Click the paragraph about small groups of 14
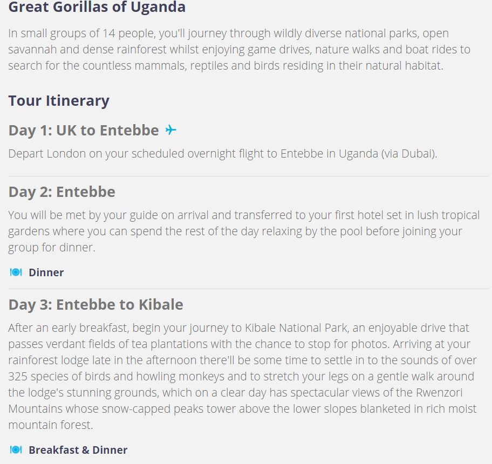Image resolution: width=492 pixels, height=464 pixels. (x=240, y=50)
